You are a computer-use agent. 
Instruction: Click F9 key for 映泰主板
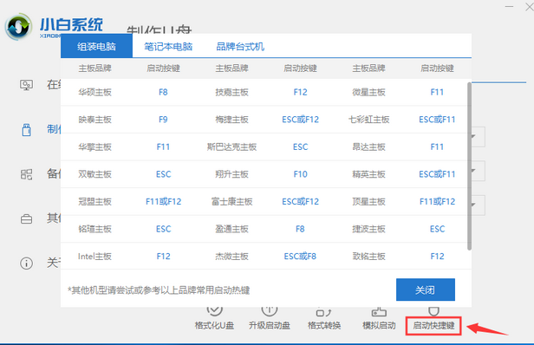[163, 120]
